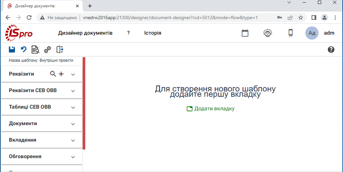The height and width of the screenshot is (172, 343).
Task: Click the 'adm' user name
Action: tap(329, 33)
